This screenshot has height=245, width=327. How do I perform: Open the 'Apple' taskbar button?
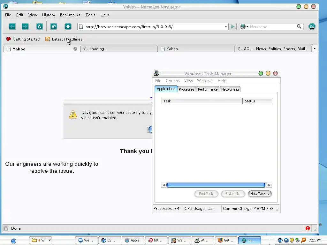133,240
